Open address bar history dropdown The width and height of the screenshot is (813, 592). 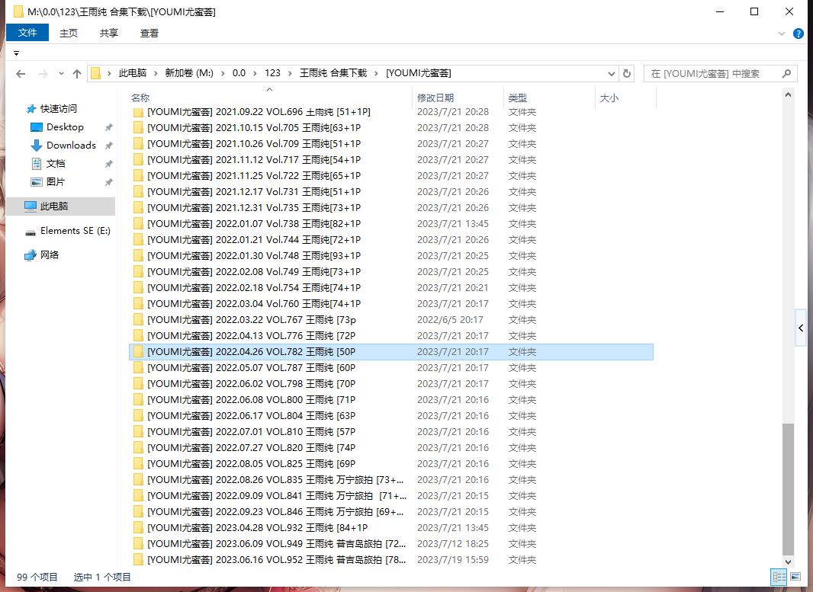pos(612,74)
